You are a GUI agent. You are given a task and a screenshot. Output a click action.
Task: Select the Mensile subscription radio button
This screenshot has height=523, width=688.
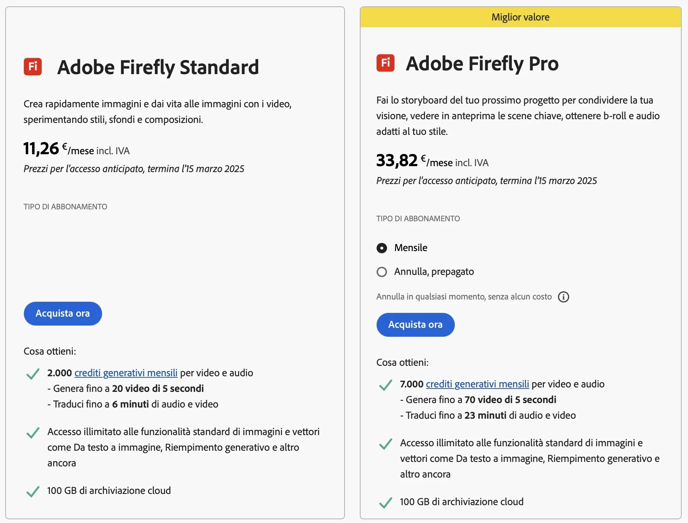click(x=382, y=248)
